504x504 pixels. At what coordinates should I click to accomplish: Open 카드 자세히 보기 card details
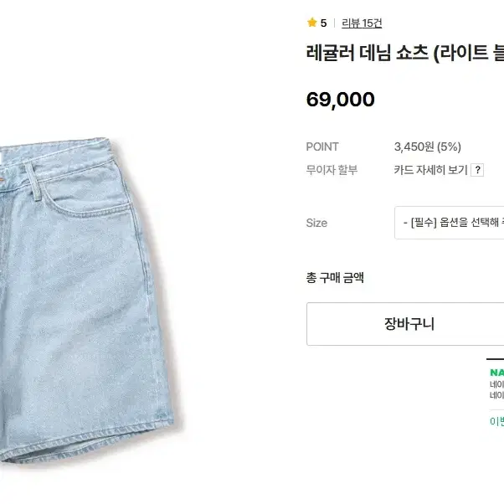click(430, 170)
